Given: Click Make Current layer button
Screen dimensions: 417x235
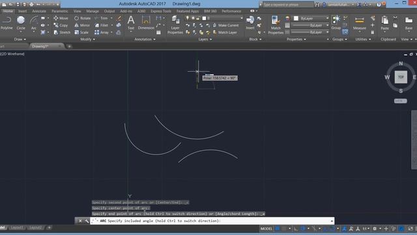Looking at the screenshot, I should pyautogui.click(x=225, y=25).
